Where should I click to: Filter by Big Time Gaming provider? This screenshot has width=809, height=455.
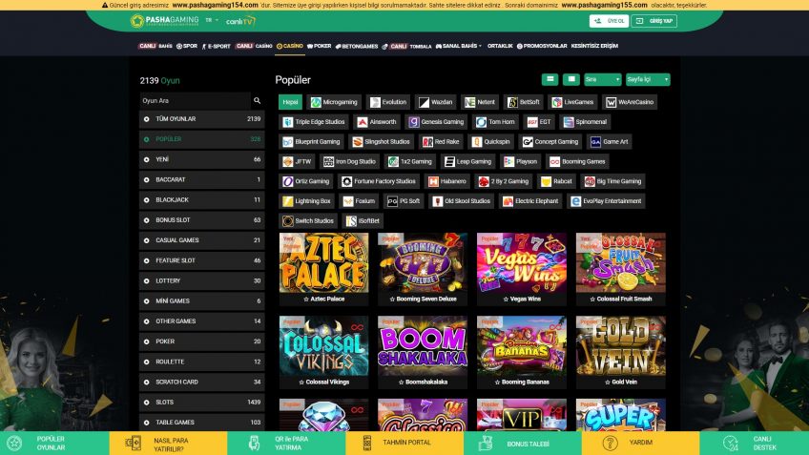(612, 181)
